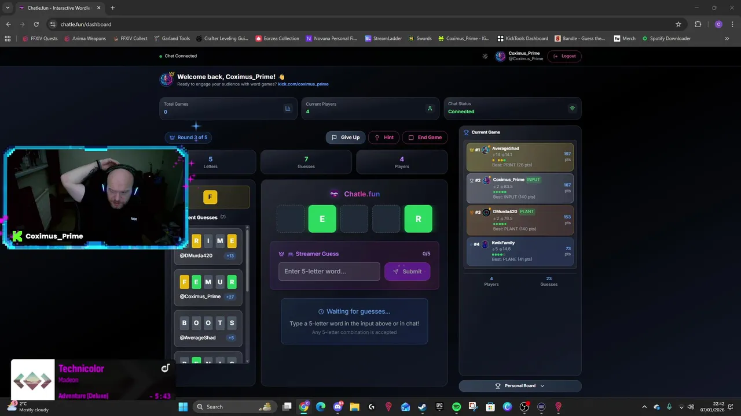Select the KwikFamily leaderboard card

click(520, 251)
